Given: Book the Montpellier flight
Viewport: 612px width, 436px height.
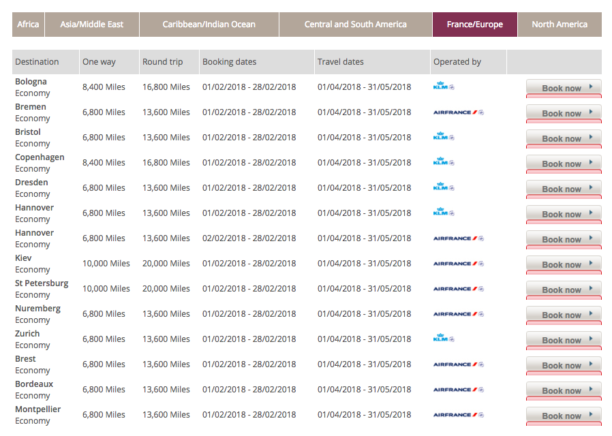Looking at the screenshot, I should coord(564,416).
